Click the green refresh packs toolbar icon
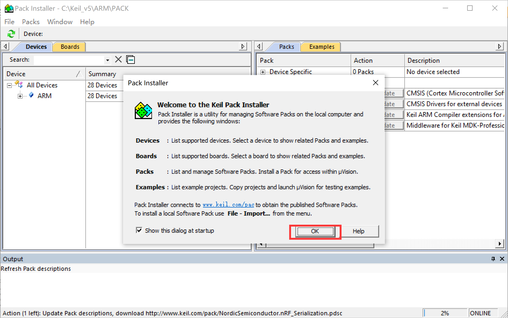This screenshot has height=318, width=508. pyautogui.click(x=11, y=34)
